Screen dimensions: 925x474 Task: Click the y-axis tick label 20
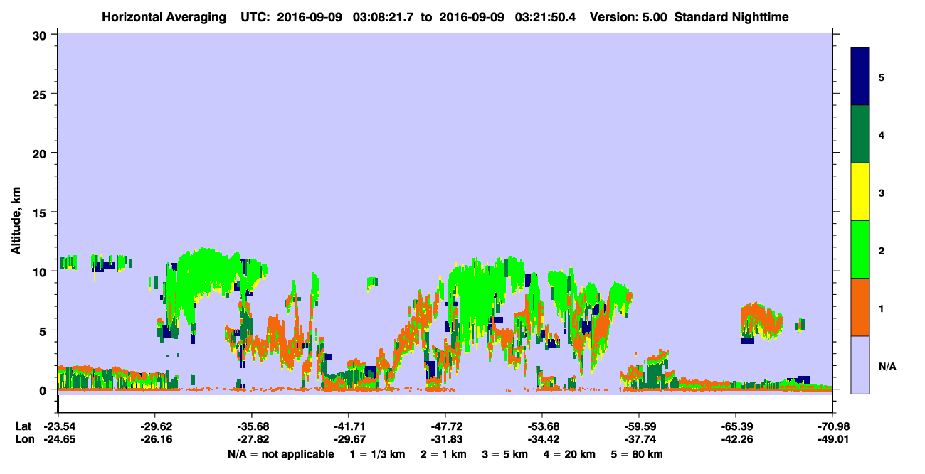(x=41, y=153)
